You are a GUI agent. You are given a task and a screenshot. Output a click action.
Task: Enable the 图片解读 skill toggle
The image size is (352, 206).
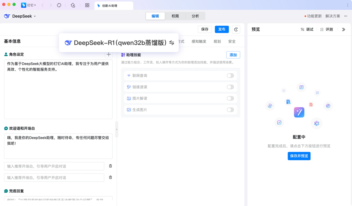point(230,98)
